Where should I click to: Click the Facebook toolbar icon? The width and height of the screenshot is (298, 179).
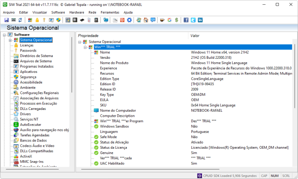coord(186,20)
